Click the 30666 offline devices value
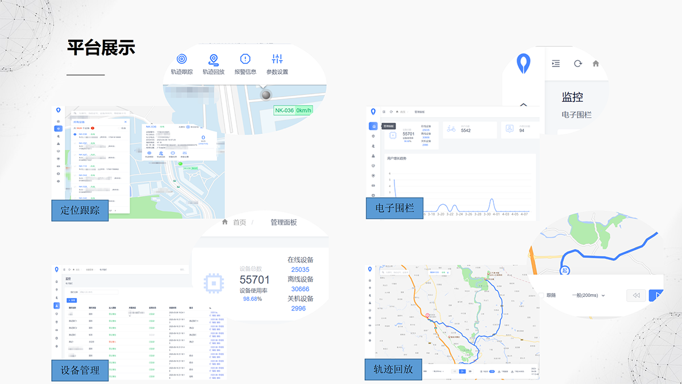 click(300, 289)
